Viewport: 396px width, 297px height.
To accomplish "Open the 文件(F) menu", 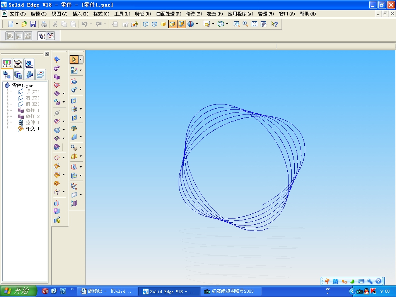I will (x=18, y=14).
